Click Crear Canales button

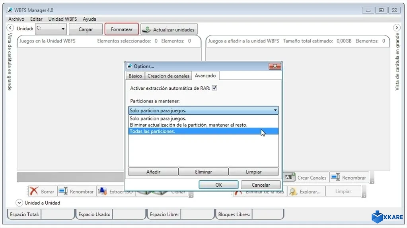tap(306, 178)
